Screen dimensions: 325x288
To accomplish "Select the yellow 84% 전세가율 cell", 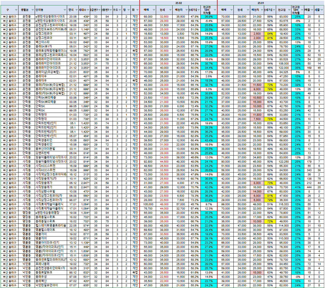I will [x=270, y=34].
